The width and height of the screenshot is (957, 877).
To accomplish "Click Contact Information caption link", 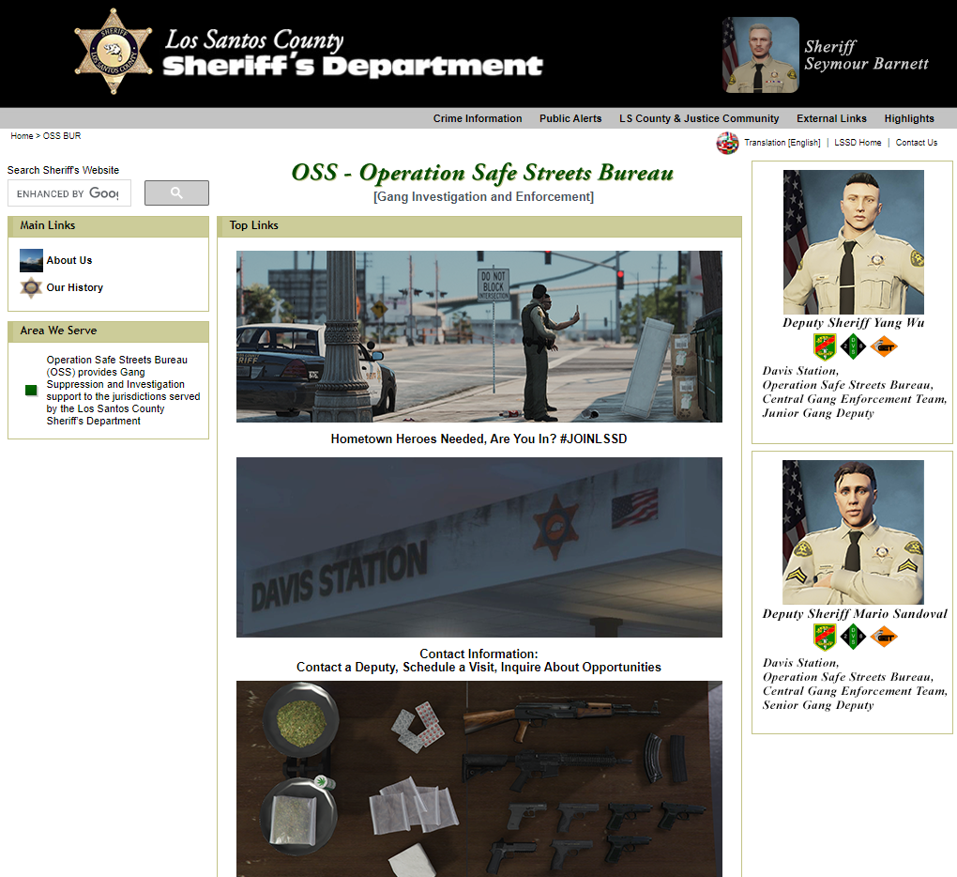I will point(479,660).
